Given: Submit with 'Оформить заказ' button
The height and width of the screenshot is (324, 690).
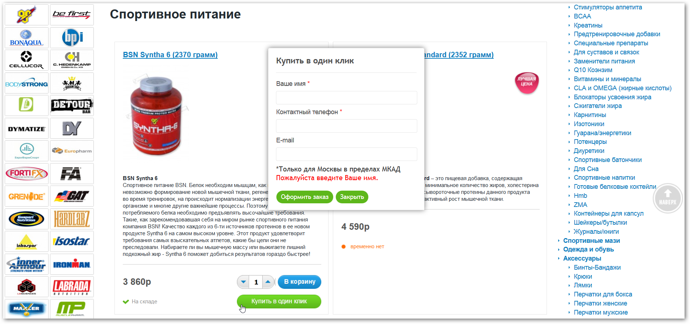Looking at the screenshot, I should pyautogui.click(x=305, y=197).
